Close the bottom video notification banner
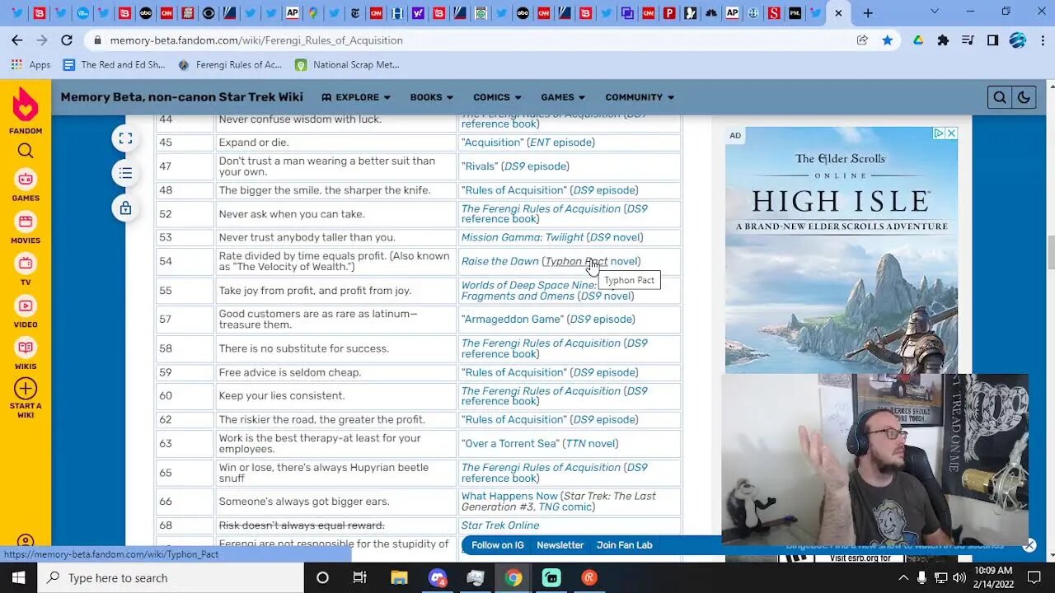The width and height of the screenshot is (1055, 593). [x=1029, y=545]
